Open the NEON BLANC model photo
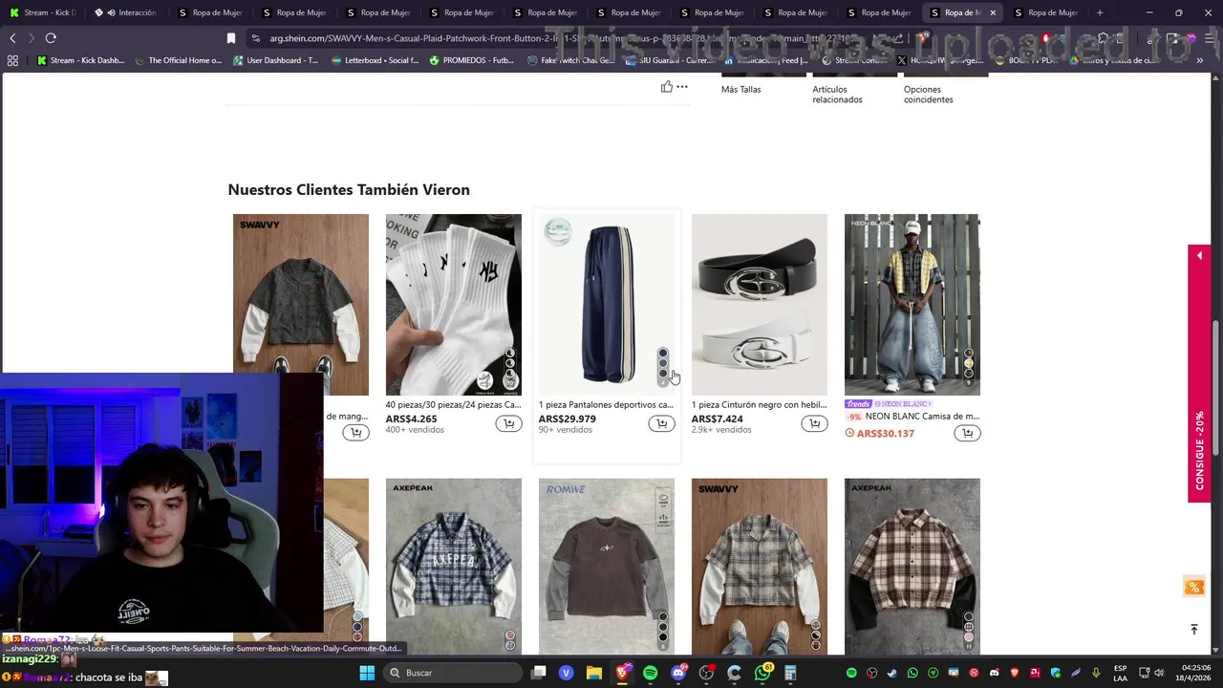 (912, 304)
